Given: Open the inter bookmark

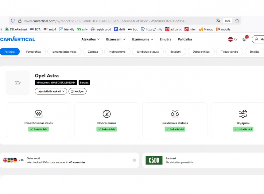Looking at the screenshot, I should click(x=190, y=29).
